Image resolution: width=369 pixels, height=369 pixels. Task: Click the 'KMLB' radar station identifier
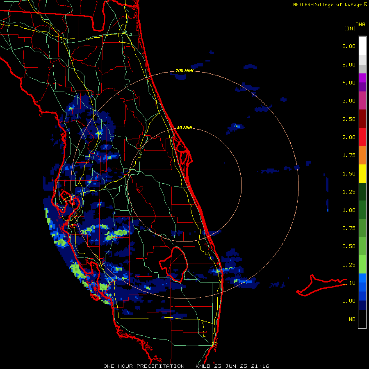tap(203, 366)
